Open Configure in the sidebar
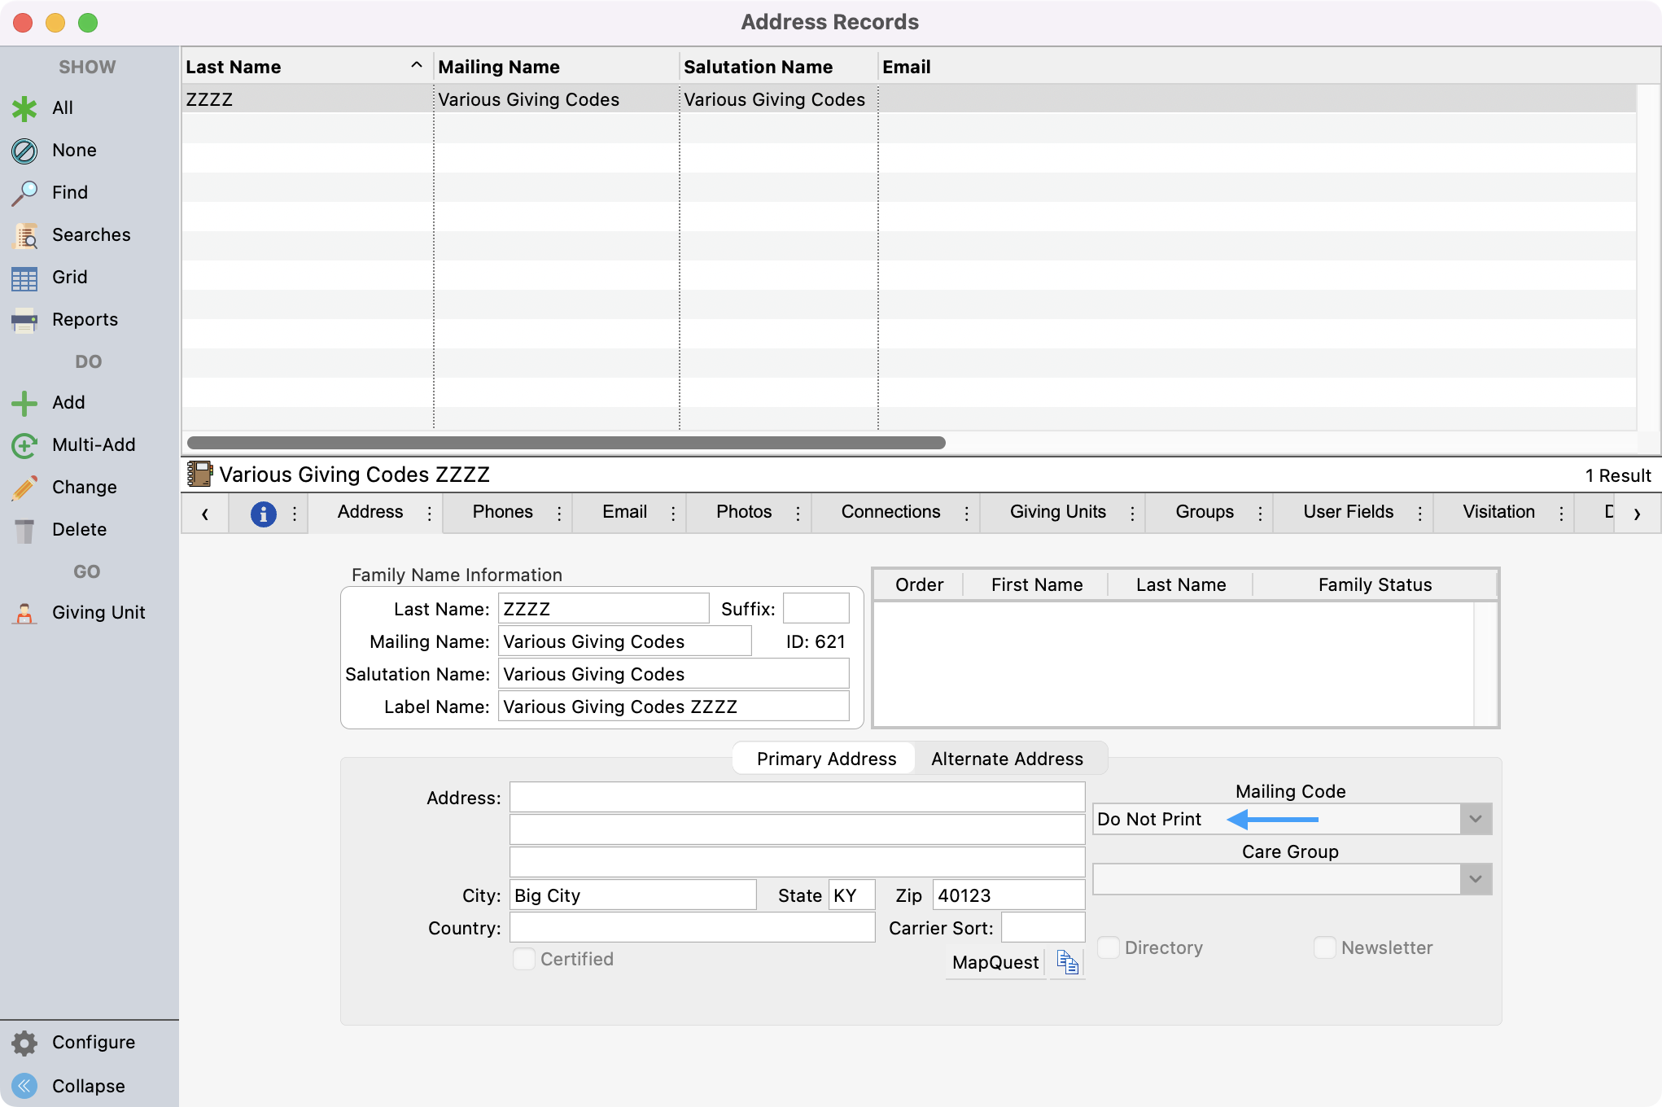This screenshot has height=1107, width=1662. (x=93, y=1042)
